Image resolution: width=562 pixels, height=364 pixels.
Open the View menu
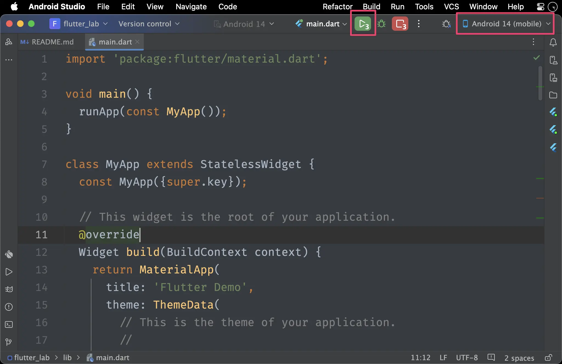[x=155, y=7]
